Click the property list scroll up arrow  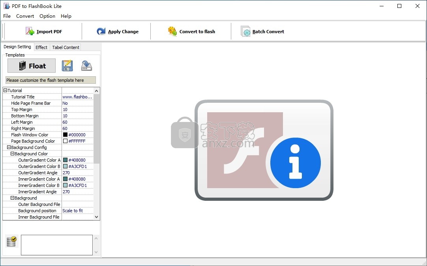coord(96,91)
